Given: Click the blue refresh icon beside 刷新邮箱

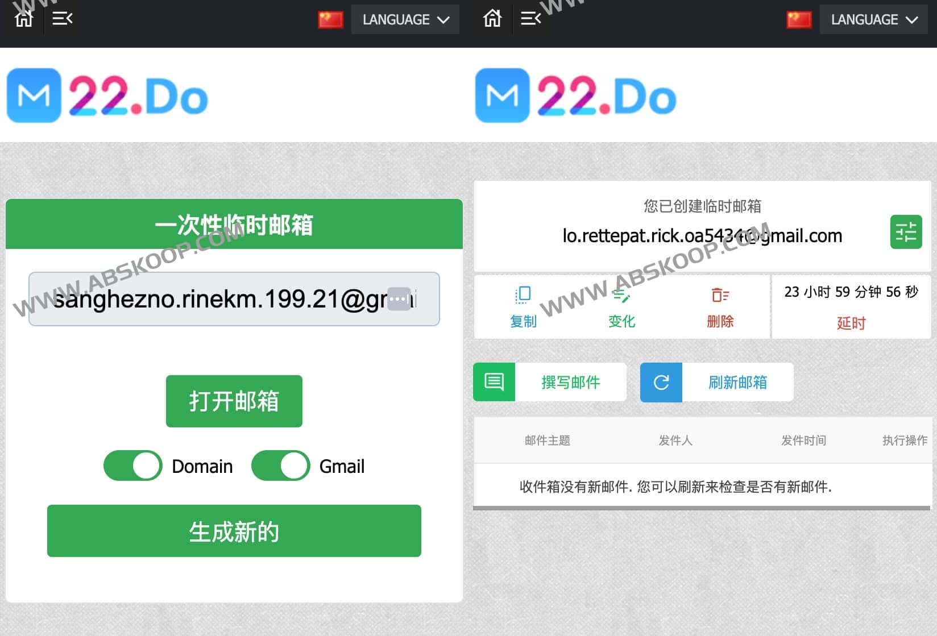Looking at the screenshot, I should click(x=661, y=382).
